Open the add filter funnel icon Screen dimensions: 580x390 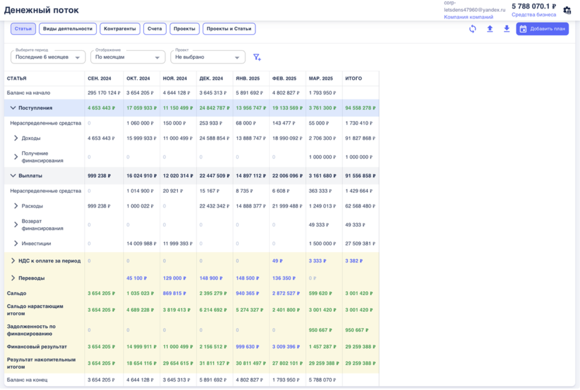pyautogui.click(x=257, y=57)
